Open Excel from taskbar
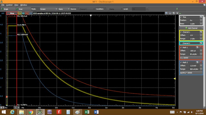Screen dimensions: 206x115 click(x=87, y=112)
